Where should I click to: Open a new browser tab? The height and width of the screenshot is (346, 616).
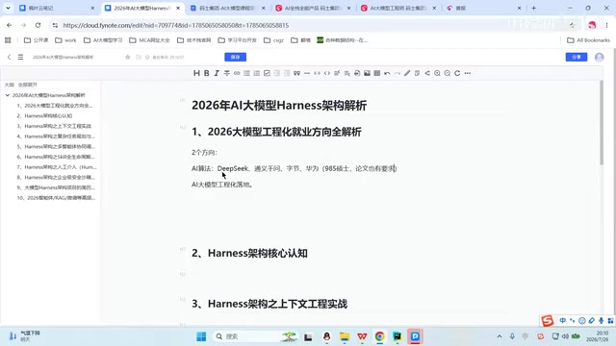[x=533, y=8]
